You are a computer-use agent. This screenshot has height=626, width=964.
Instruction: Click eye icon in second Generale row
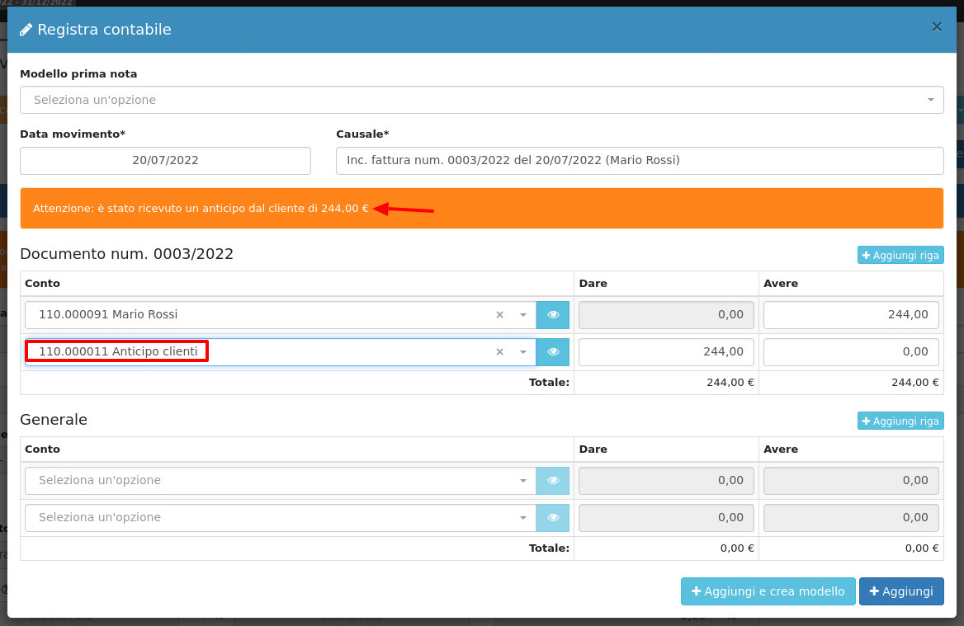coord(553,518)
